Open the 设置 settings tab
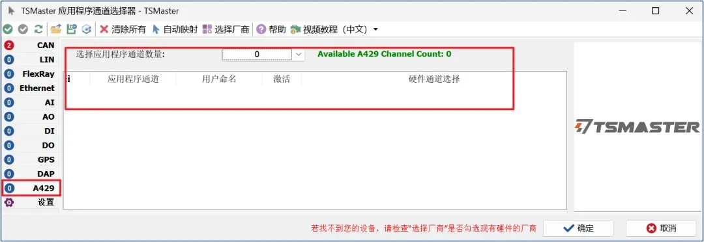 click(31, 202)
